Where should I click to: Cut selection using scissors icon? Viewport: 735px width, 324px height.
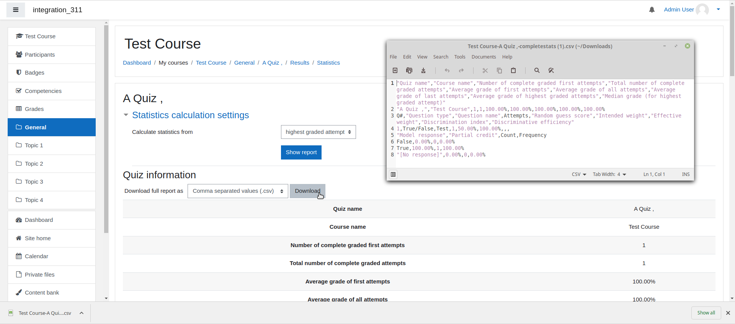485,70
